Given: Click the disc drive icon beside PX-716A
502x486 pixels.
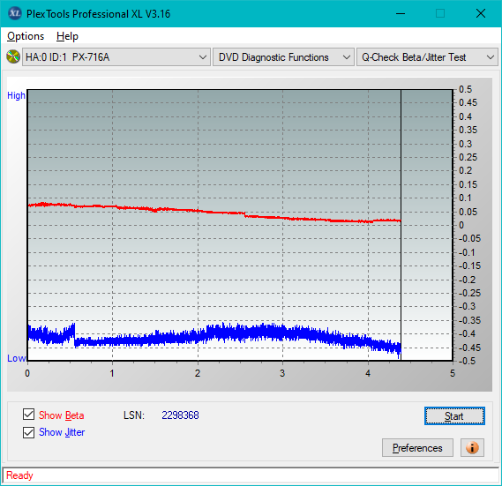Looking at the screenshot, I should [13, 56].
